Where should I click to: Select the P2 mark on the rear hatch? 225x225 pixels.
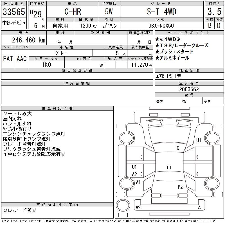tap(180, 187)
